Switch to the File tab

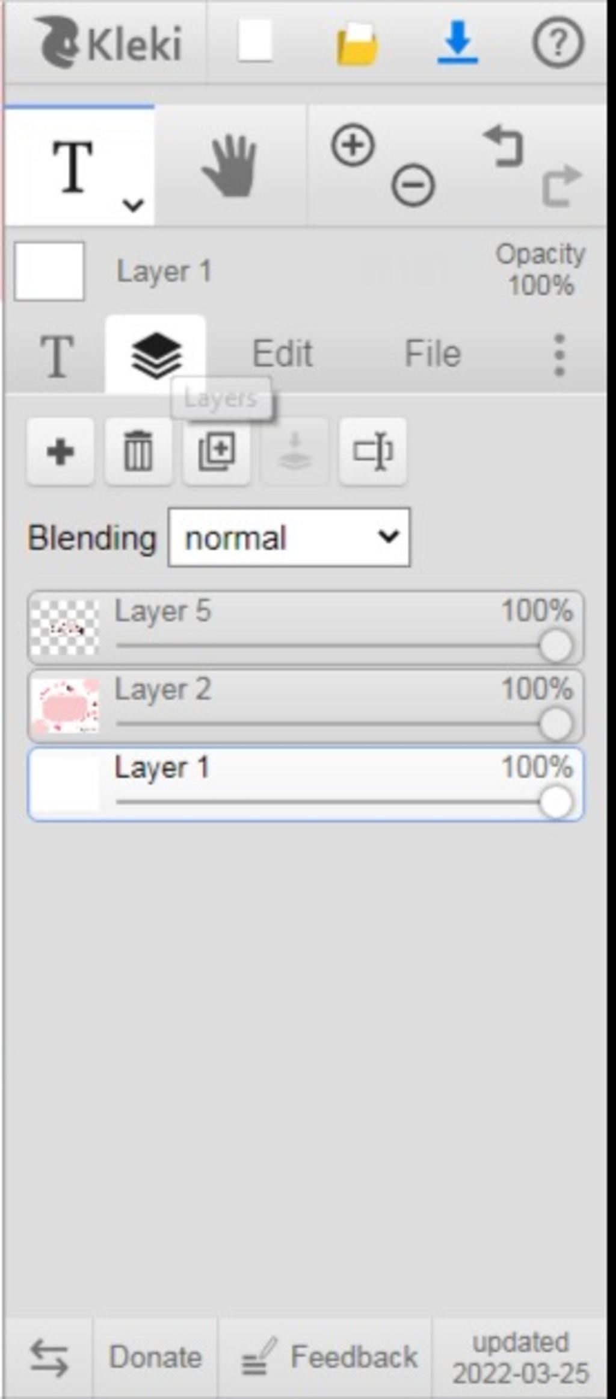click(x=433, y=354)
